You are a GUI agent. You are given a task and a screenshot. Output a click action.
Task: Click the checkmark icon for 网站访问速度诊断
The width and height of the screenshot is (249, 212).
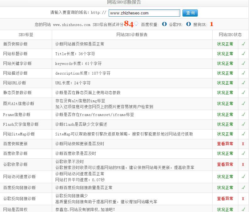click(243, 177)
